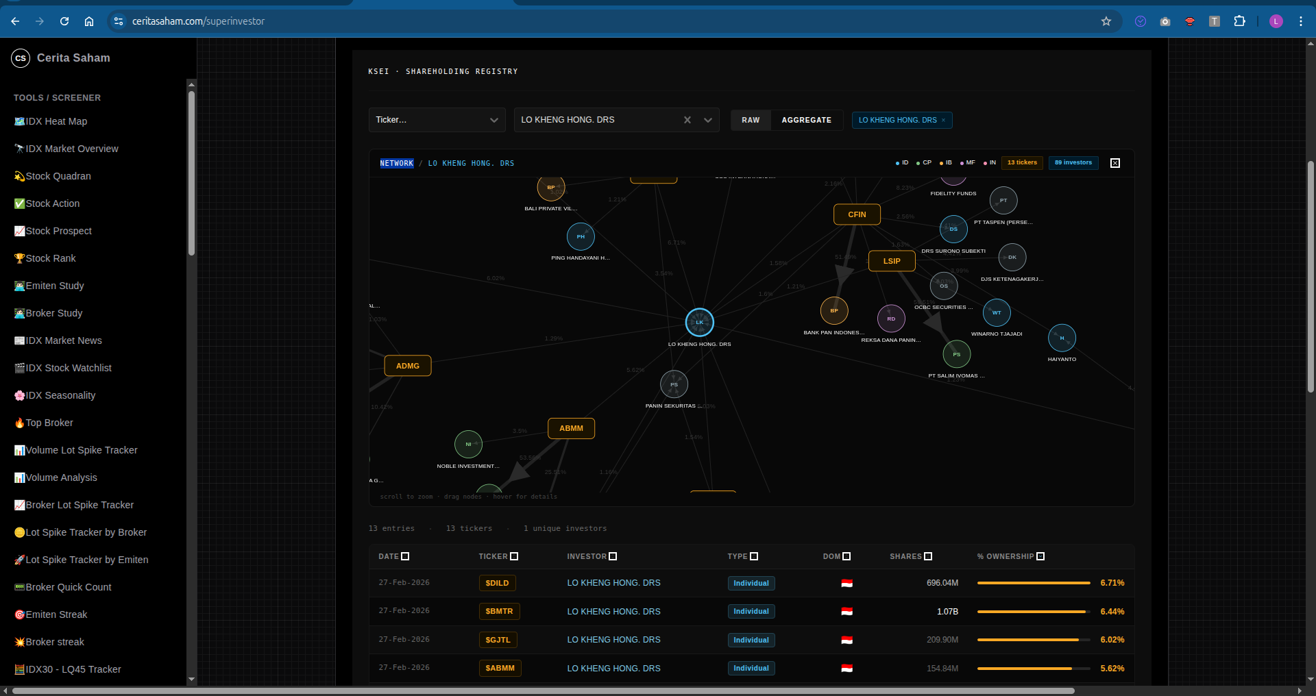
Task: Clear the LO KHENG HONG investor selection
Action: [687, 120]
